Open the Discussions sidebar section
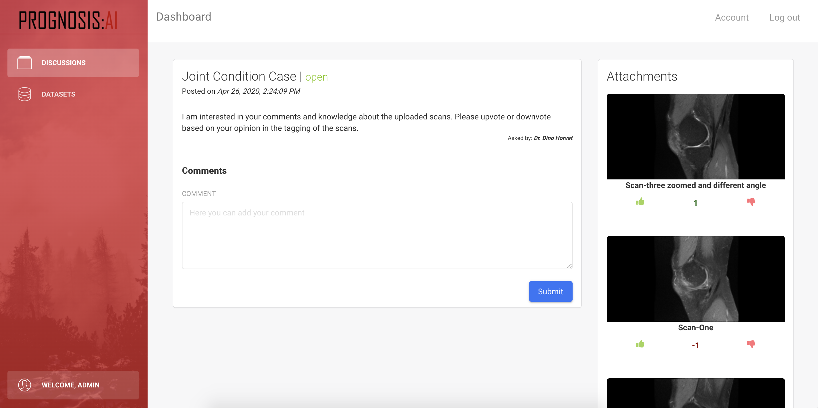 pos(63,63)
